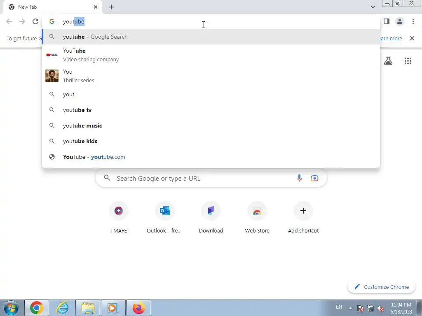Open the Outlook shortcut
The width and height of the screenshot is (422, 316).
click(164, 218)
